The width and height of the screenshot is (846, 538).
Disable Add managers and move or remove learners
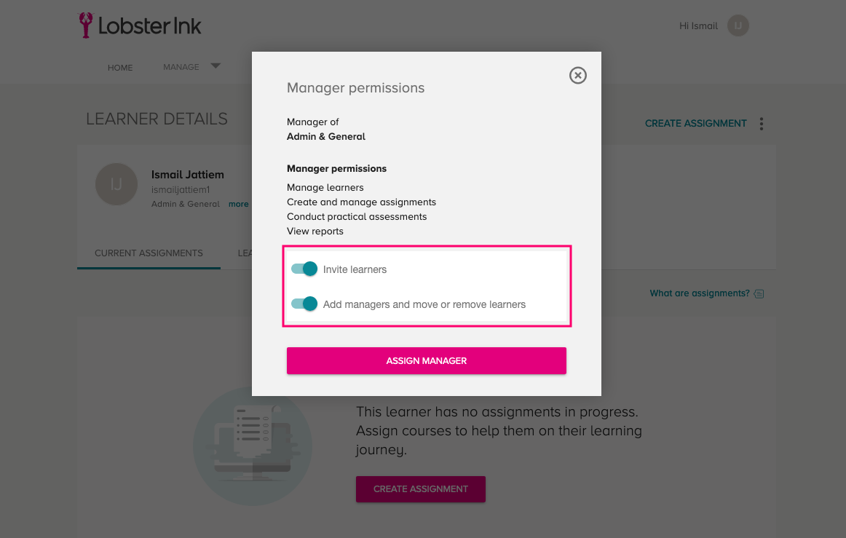(304, 304)
